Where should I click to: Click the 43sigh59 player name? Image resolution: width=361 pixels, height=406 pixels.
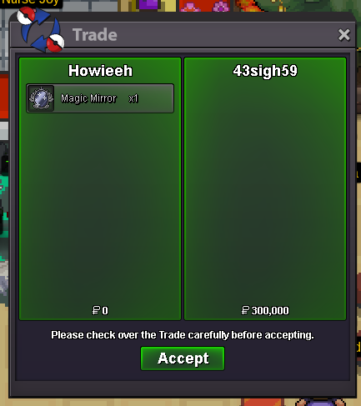[x=265, y=71]
